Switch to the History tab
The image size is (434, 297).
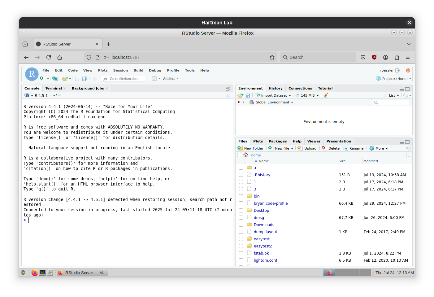[275, 88]
